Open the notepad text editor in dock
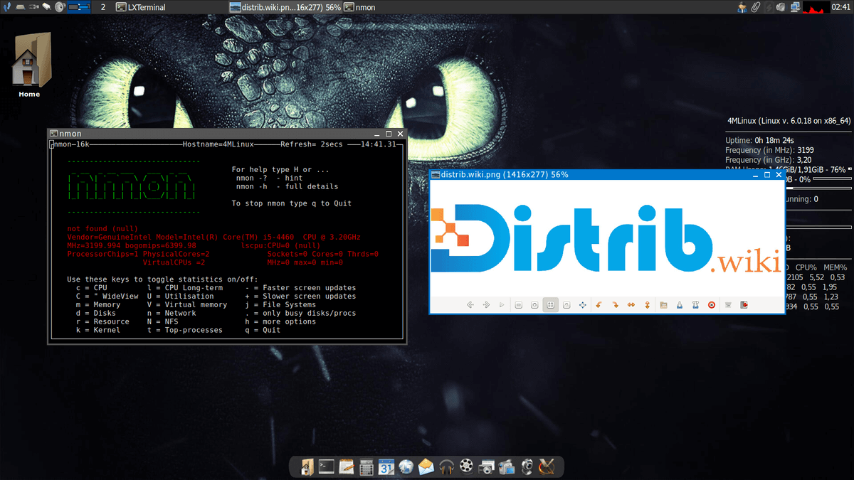 coord(347,467)
